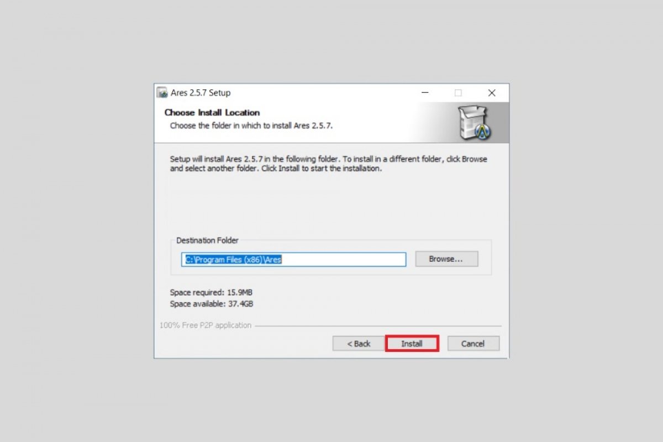Click the 'Ares 2.5.7 Setup' title bar text
The width and height of the screenshot is (663, 442).
pos(201,93)
